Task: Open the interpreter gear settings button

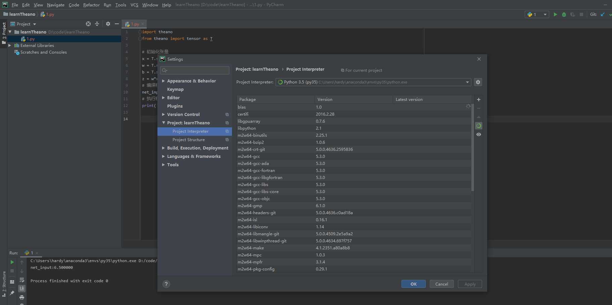Action: [478, 82]
